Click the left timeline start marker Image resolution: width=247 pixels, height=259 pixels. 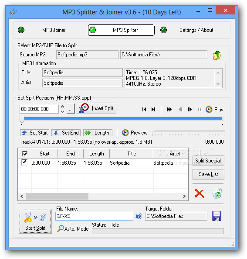point(22,124)
